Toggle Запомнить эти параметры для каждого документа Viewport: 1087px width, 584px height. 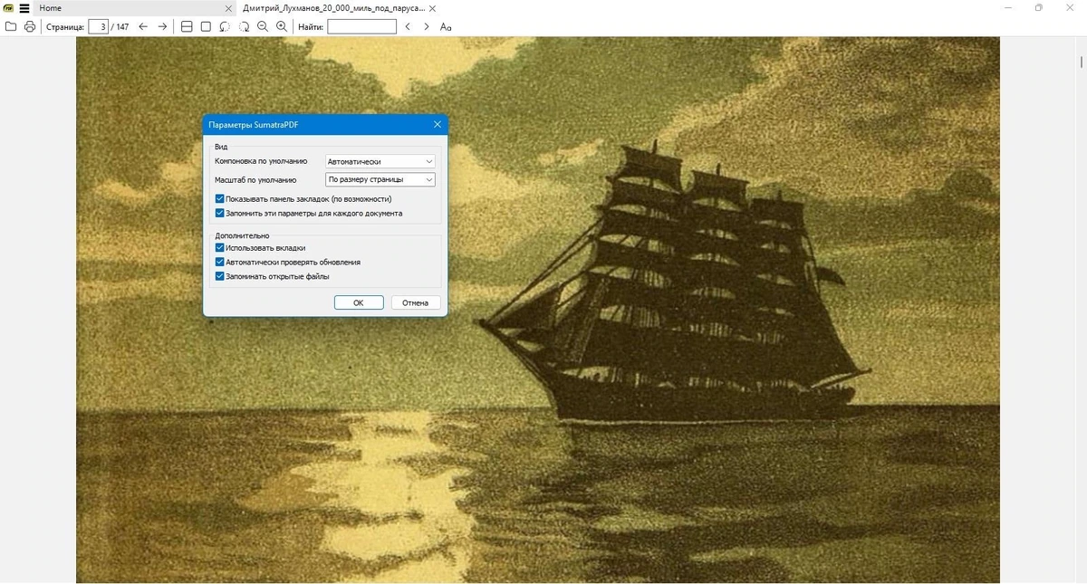(x=220, y=214)
